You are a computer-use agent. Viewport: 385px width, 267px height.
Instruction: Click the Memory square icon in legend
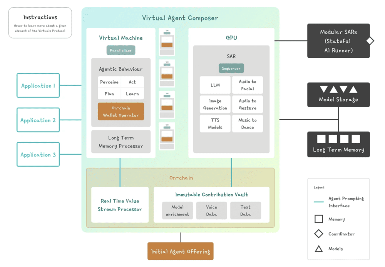319,219
